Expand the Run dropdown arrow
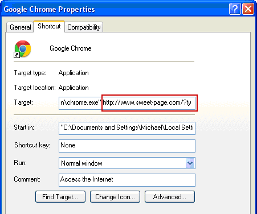The image size is (257, 214). [190, 163]
